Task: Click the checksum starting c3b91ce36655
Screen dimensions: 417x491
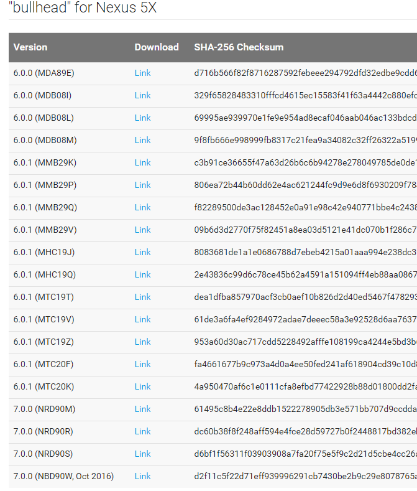Action: point(306,162)
